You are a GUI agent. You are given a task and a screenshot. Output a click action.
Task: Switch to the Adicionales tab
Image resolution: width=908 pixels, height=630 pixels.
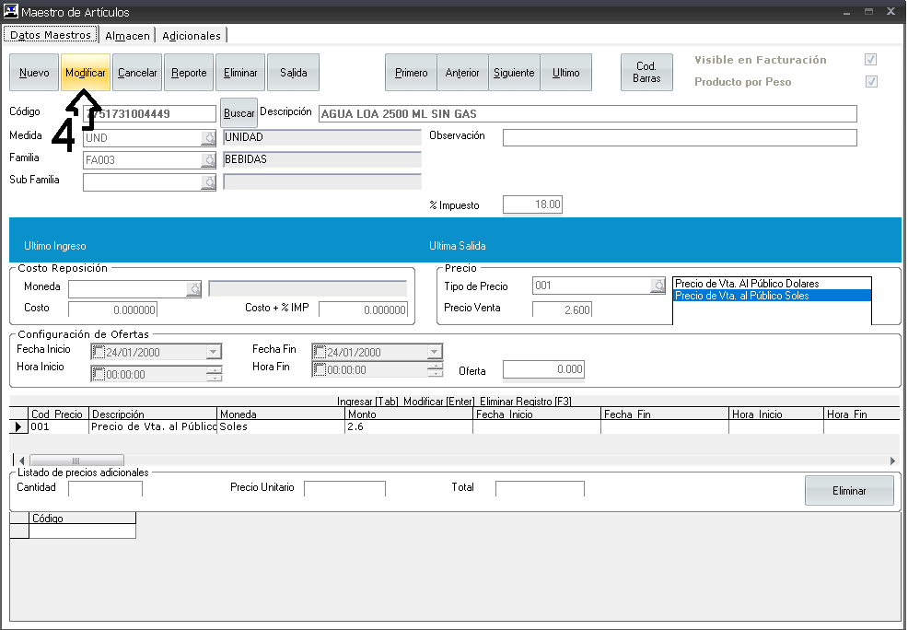pos(192,36)
